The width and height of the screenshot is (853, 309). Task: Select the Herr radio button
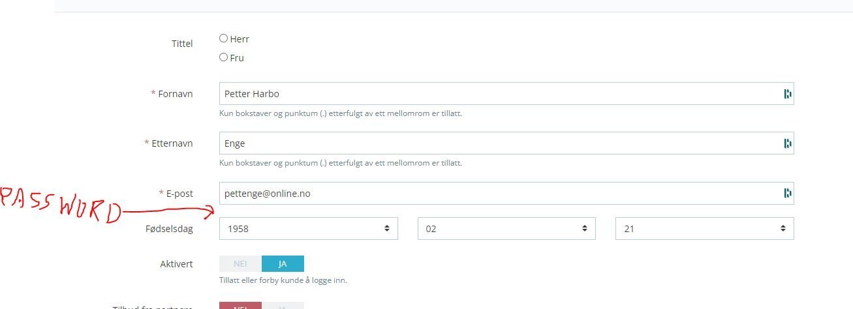tap(224, 38)
